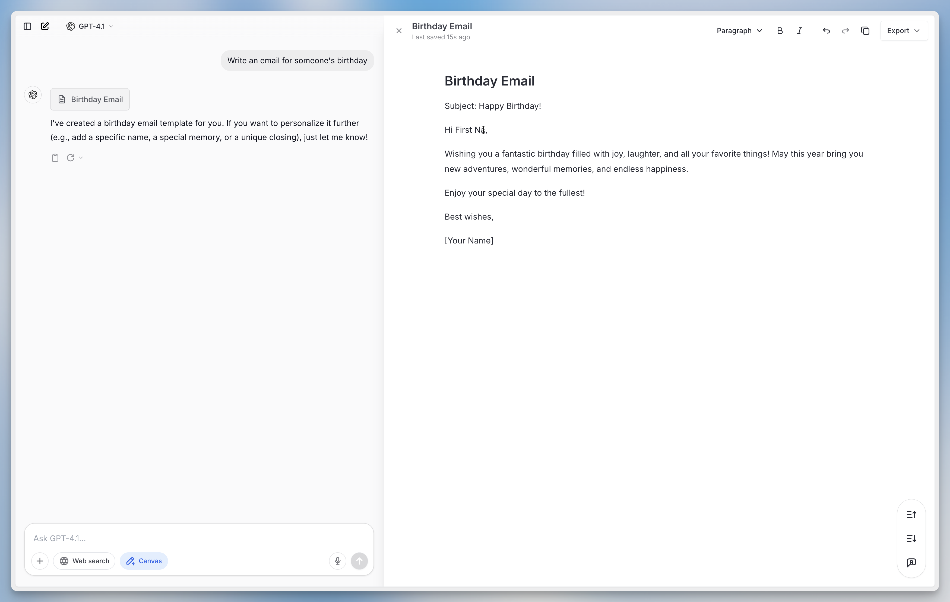The image size is (950, 602).
Task: Redo the last canvas edit
Action: point(845,31)
